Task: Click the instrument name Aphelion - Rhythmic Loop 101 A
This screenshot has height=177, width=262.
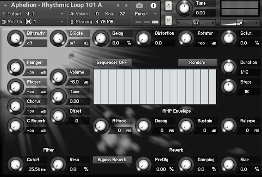Action: point(56,5)
